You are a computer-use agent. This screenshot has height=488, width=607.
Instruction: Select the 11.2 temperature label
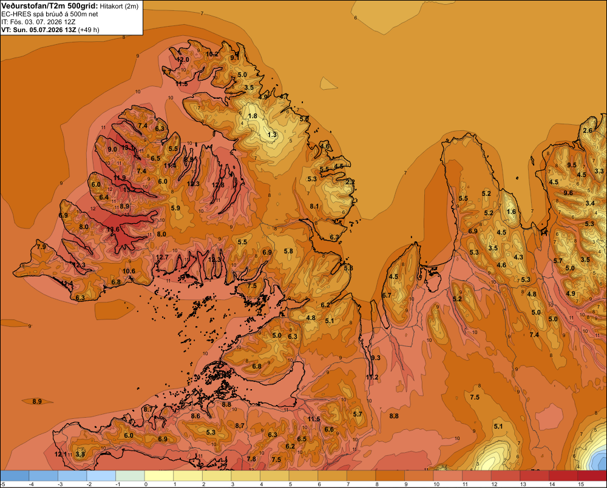coord(372,377)
